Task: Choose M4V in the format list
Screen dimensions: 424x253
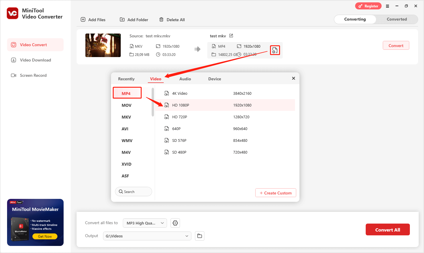Action: tap(126, 152)
